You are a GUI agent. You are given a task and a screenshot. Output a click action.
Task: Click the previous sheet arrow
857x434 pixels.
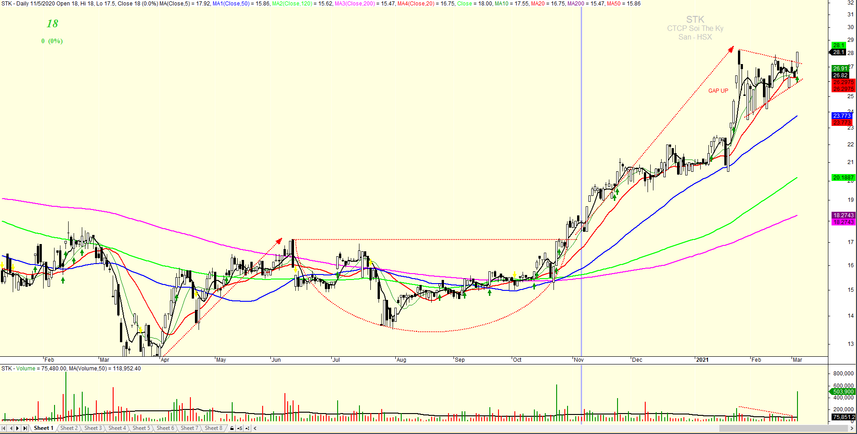point(11,428)
